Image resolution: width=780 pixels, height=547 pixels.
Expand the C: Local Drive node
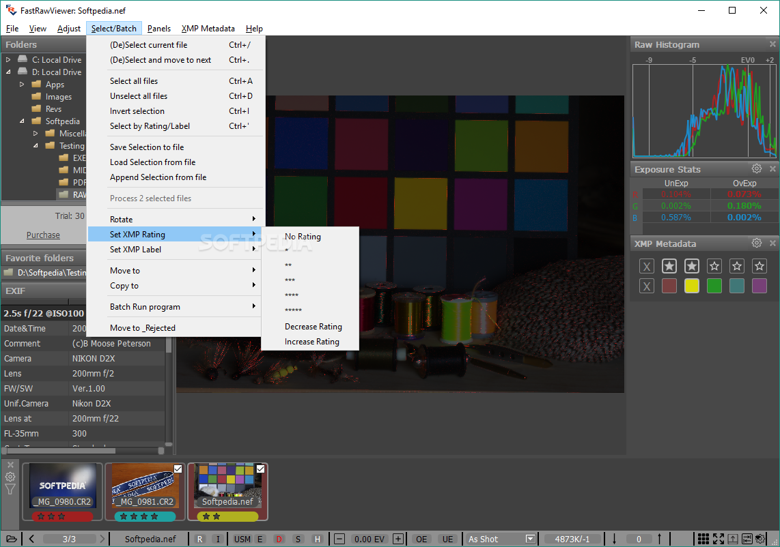pos(8,59)
